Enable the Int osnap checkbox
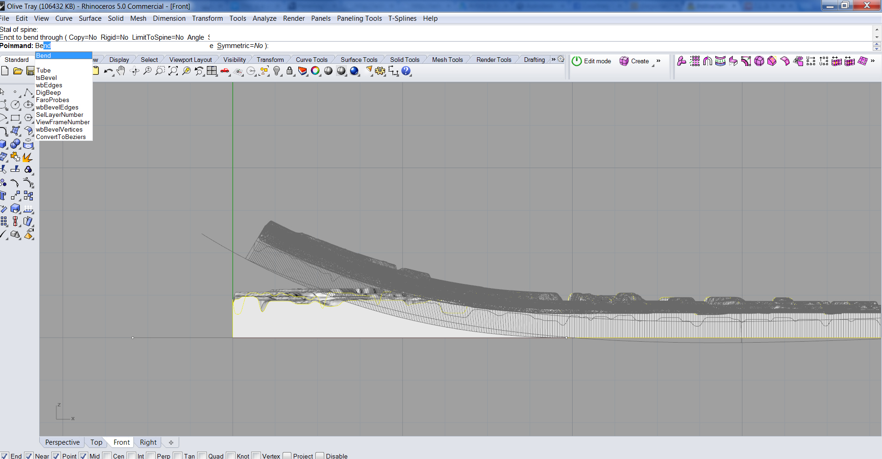 [131, 456]
